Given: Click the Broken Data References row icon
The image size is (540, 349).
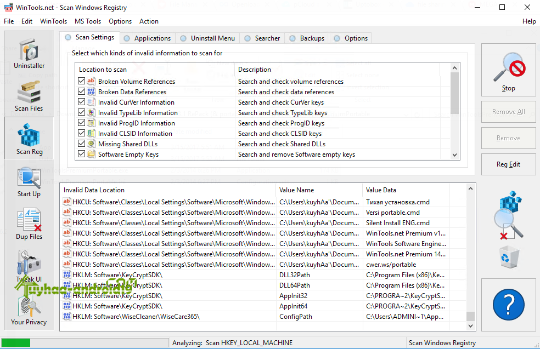Looking at the screenshot, I should [x=91, y=91].
